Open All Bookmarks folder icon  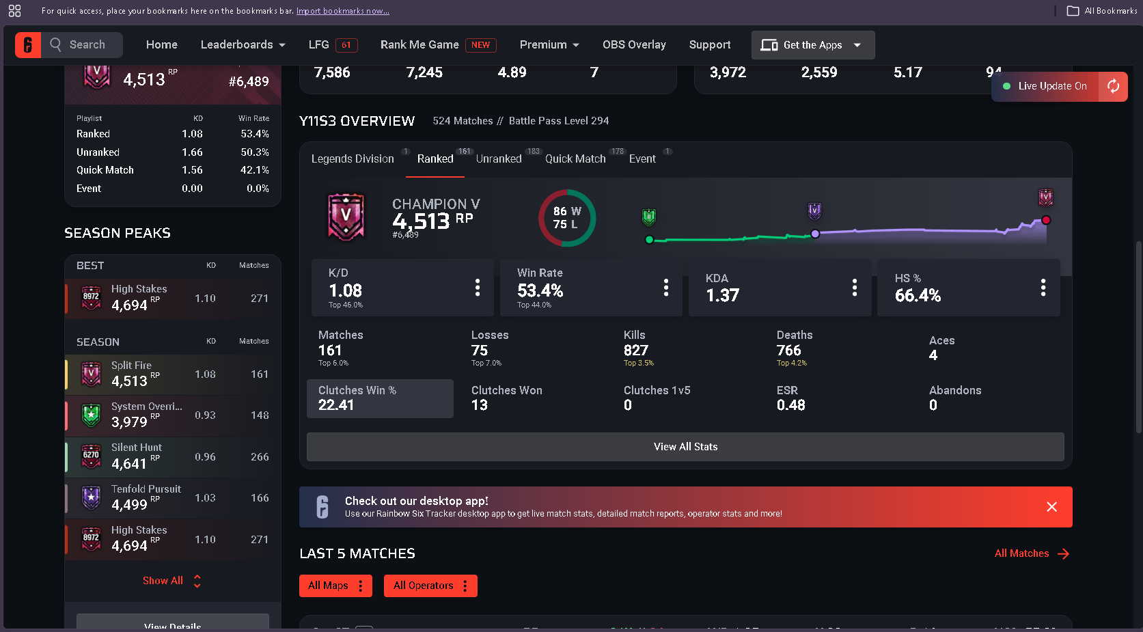coord(1073,10)
